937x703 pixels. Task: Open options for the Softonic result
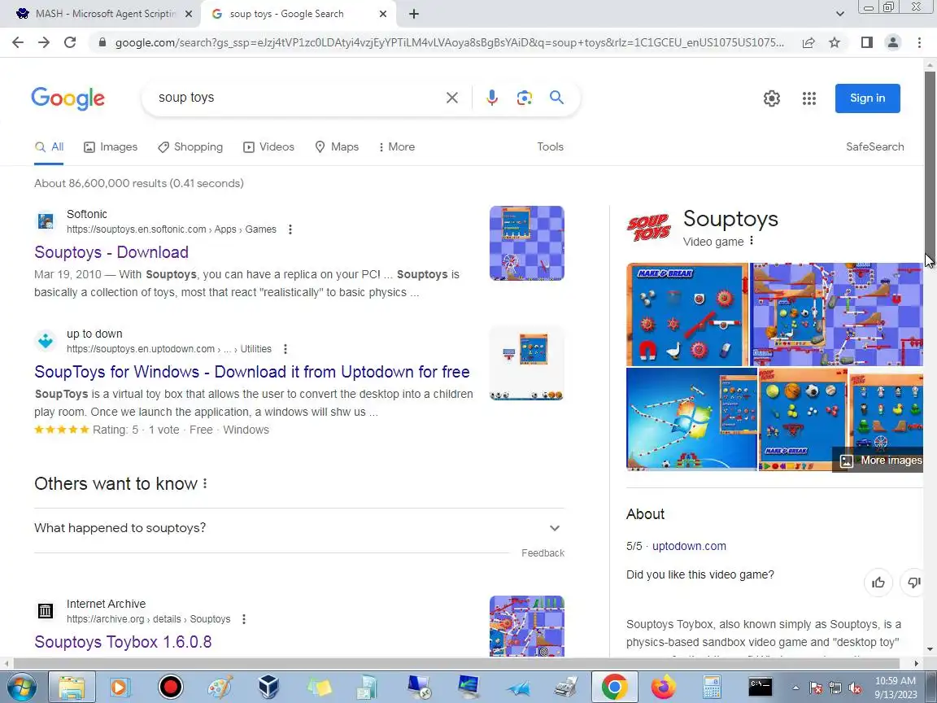pos(290,229)
